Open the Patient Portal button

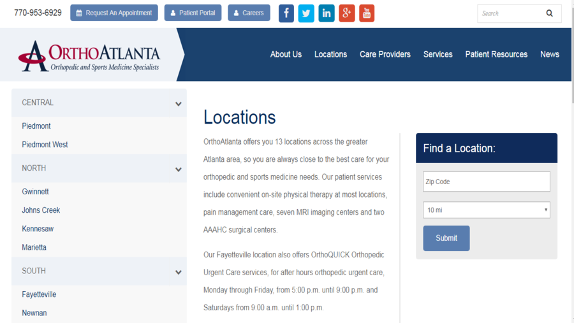tap(193, 13)
